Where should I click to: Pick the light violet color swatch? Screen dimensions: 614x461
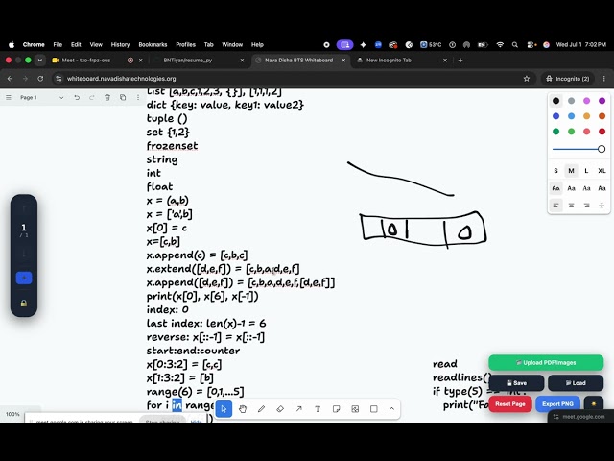click(586, 101)
